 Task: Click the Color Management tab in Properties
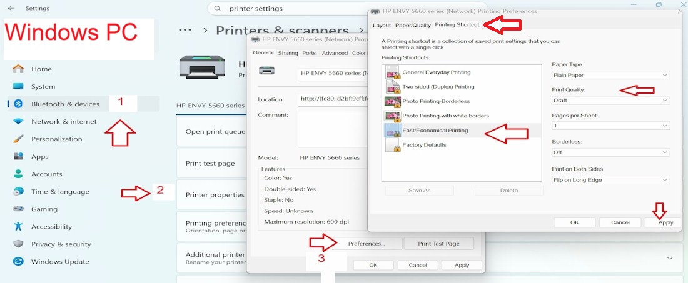click(360, 53)
